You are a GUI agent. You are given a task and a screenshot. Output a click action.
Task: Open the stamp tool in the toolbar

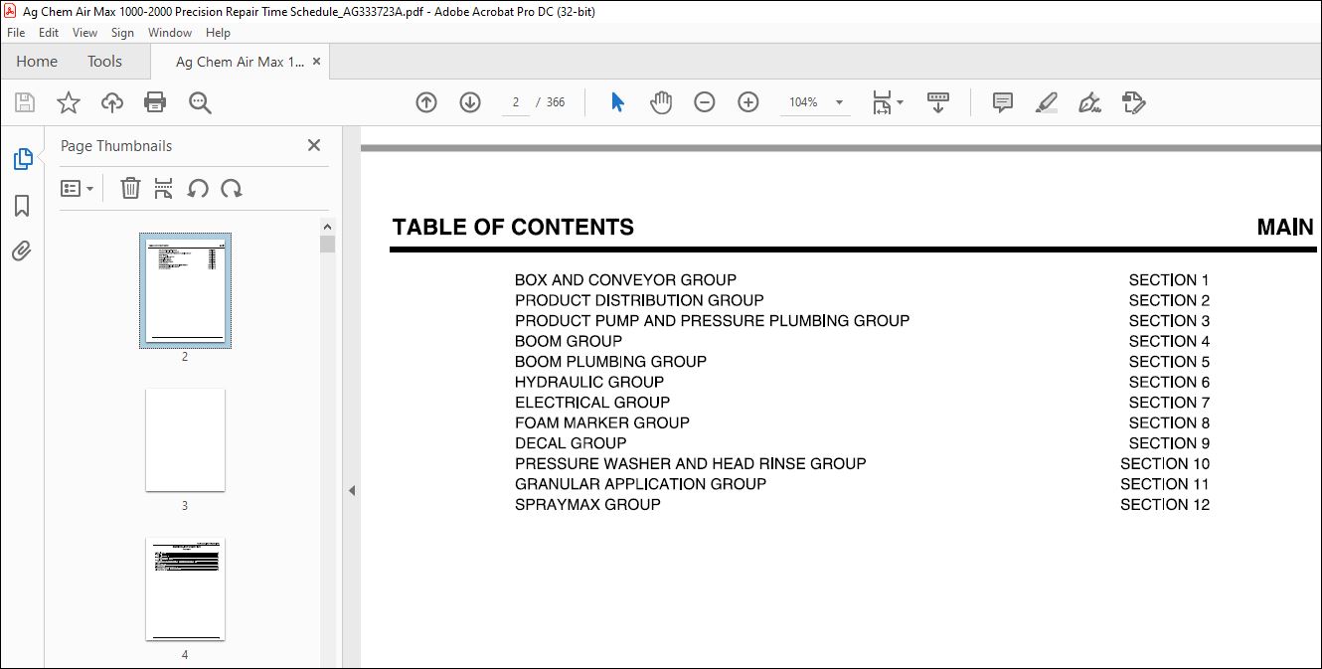1133,102
